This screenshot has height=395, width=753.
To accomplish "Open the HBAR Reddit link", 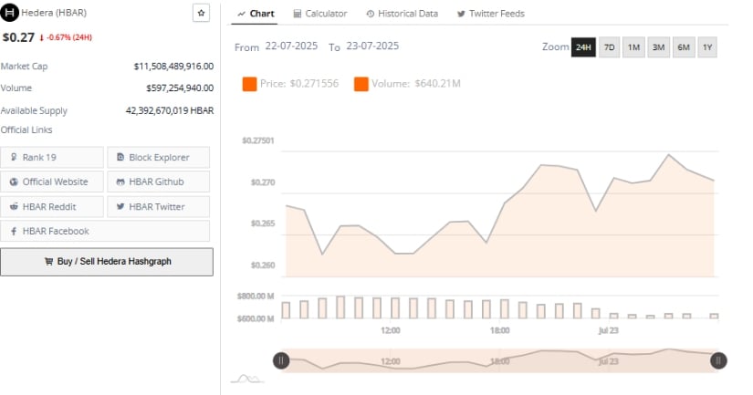I will pyautogui.click(x=52, y=207).
